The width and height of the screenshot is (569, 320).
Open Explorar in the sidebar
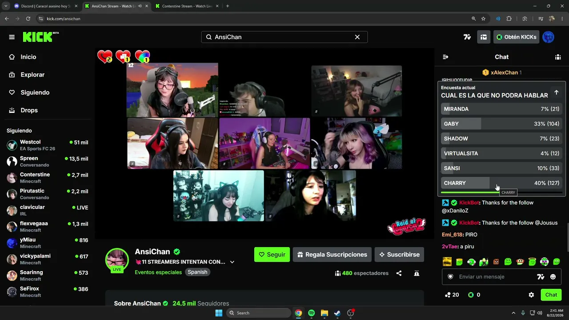pyautogui.click(x=48, y=75)
